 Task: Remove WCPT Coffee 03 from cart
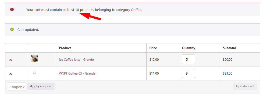(10, 74)
